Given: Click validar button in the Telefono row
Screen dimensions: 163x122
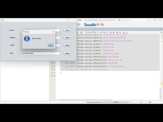Looking at the screenshot, I should (67, 38).
